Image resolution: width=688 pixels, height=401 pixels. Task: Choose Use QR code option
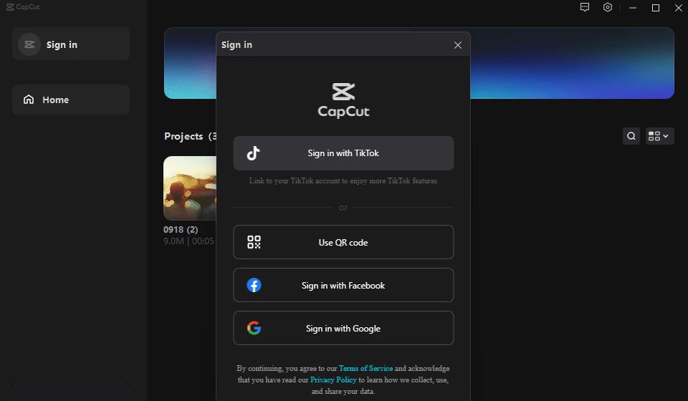(x=343, y=242)
